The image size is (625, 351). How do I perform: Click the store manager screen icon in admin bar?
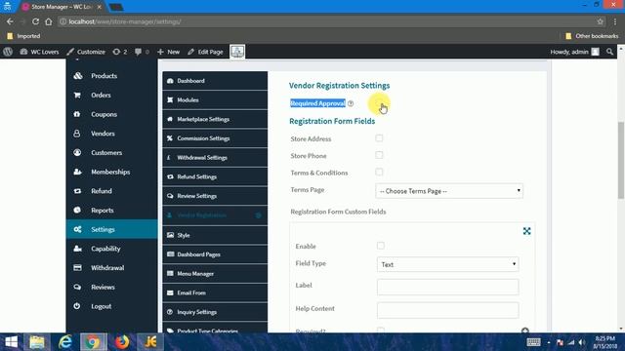click(237, 52)
